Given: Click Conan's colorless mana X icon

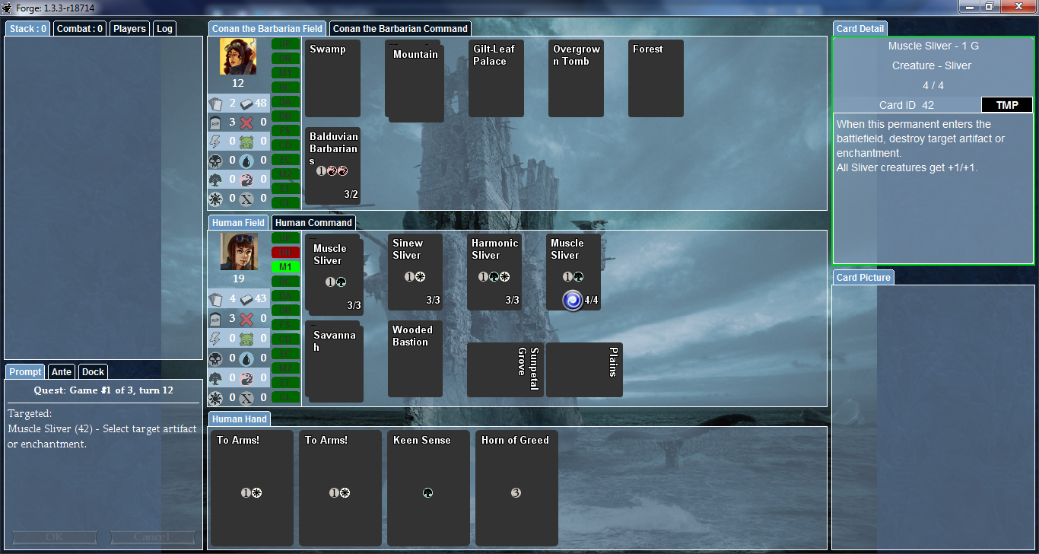Looking at the screenshot, I should coord(246,198).
